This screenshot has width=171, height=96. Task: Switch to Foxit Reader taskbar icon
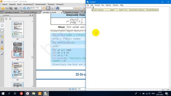coord(40,94)
